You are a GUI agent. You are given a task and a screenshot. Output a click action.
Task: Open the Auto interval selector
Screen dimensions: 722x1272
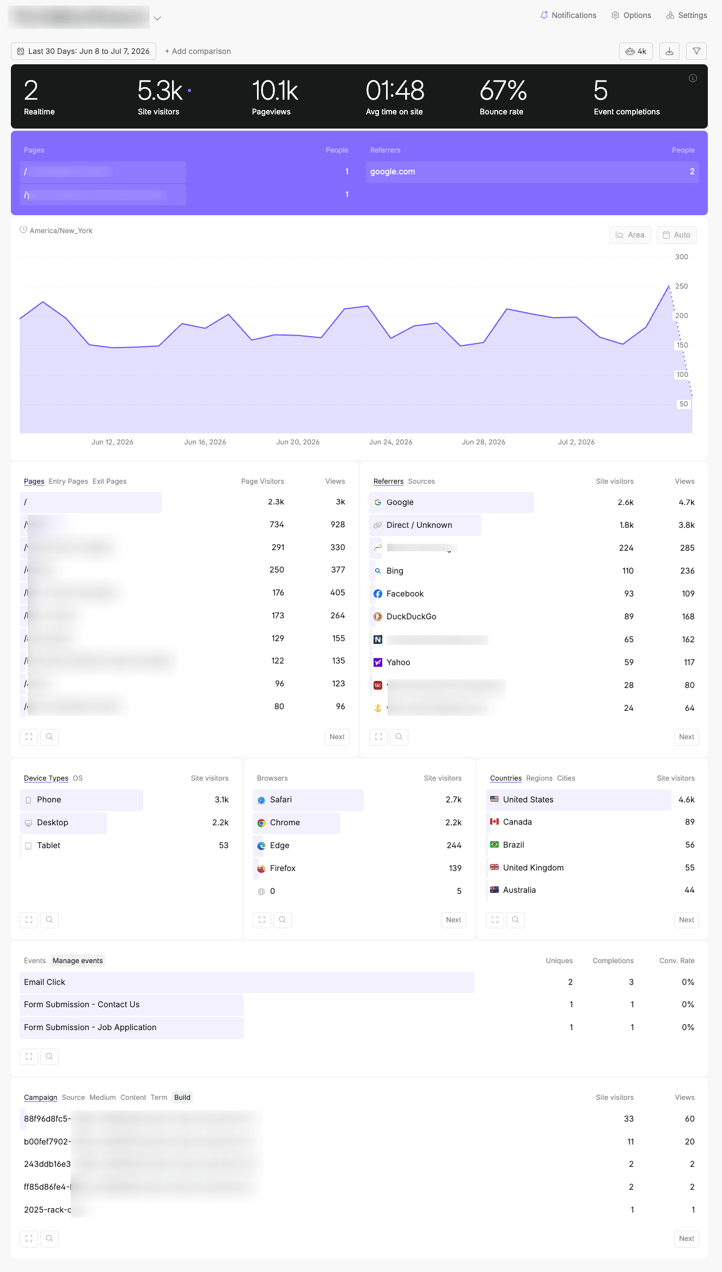676,235
